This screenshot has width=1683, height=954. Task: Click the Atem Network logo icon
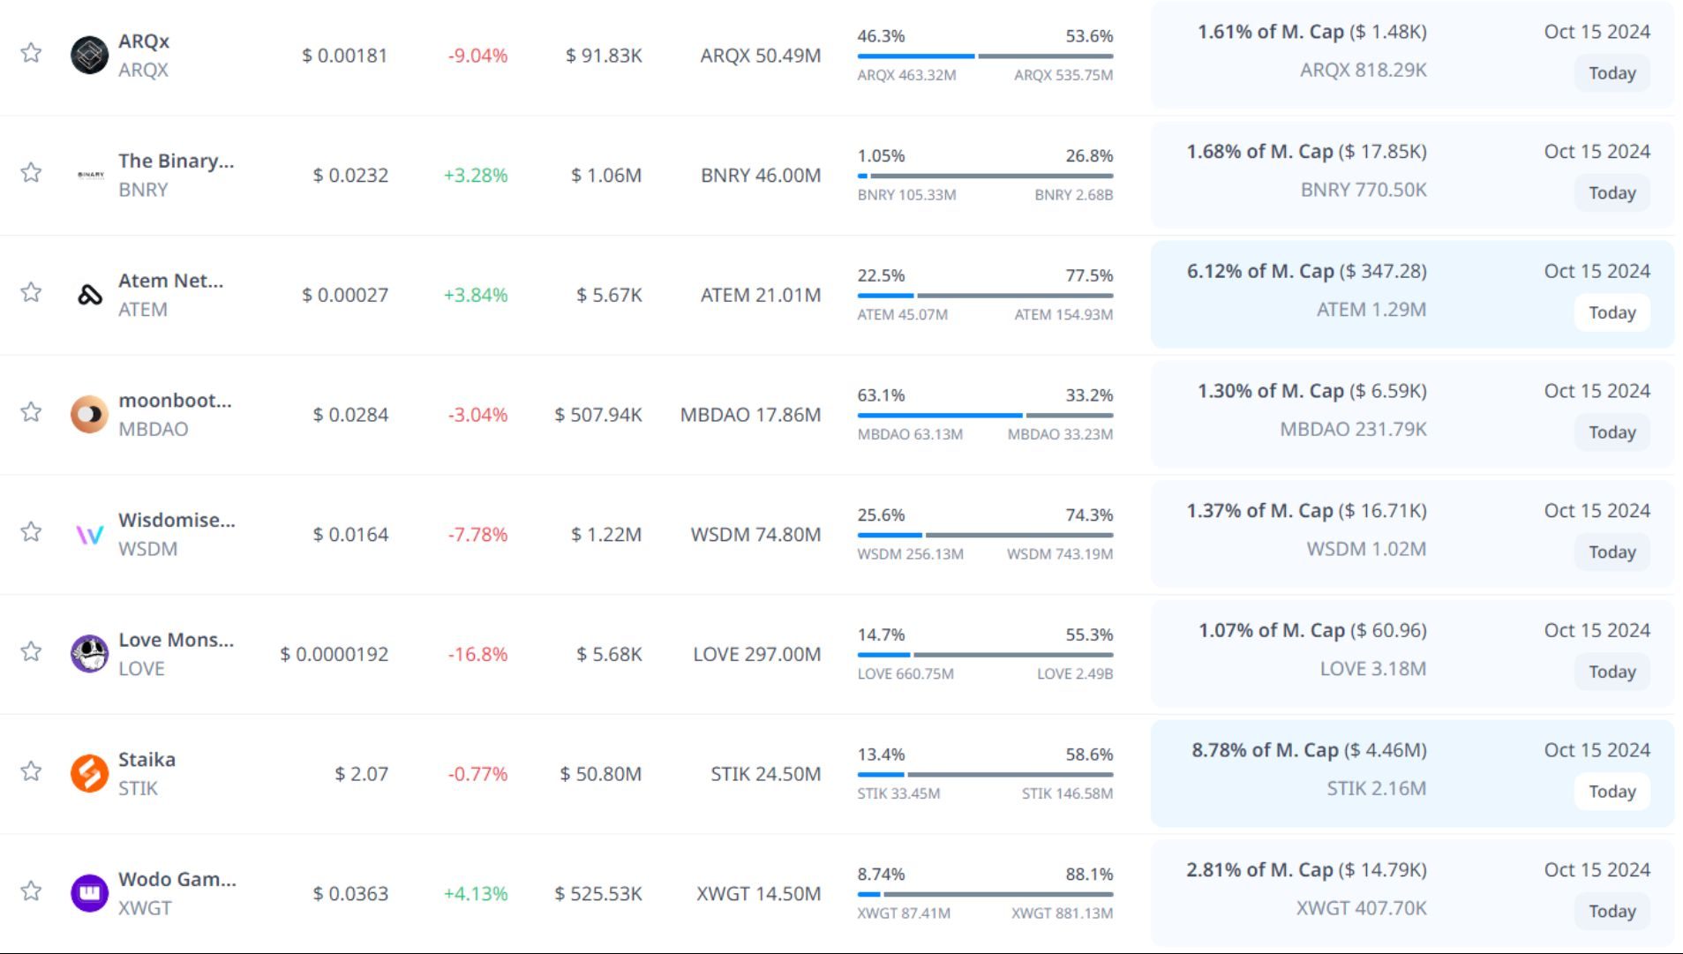(90, 295)
